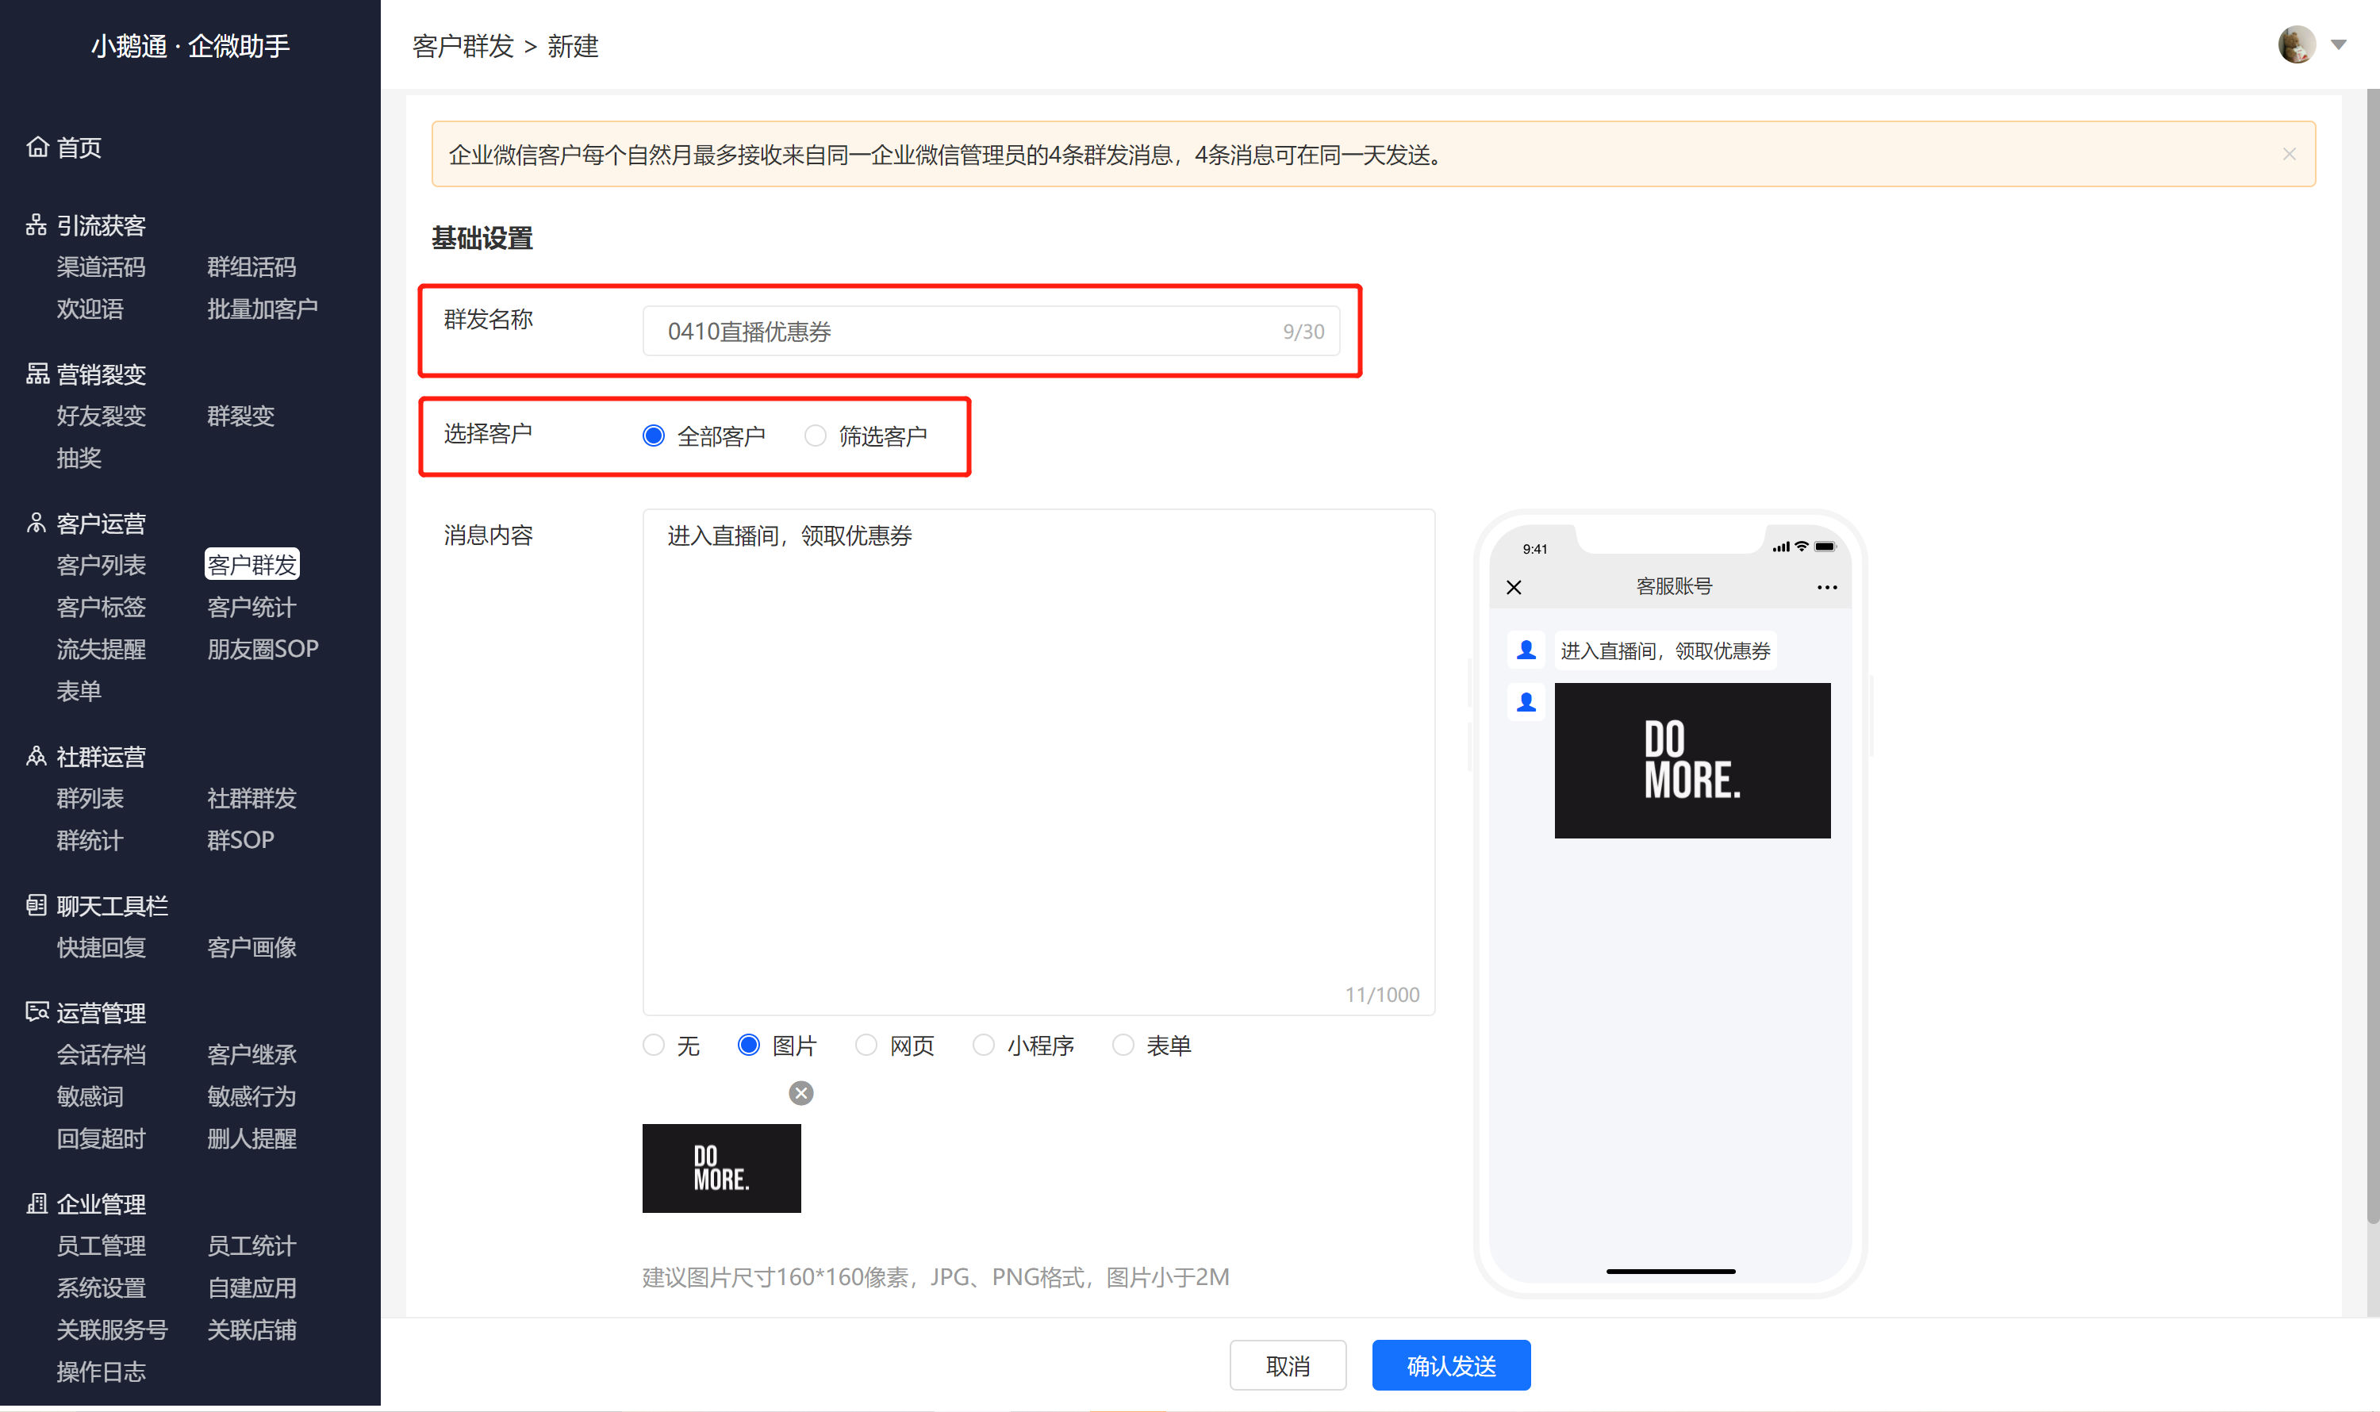Open the 首页 home icon
This screenshot has width=2380, height=1412.
[x=37, y=148]
